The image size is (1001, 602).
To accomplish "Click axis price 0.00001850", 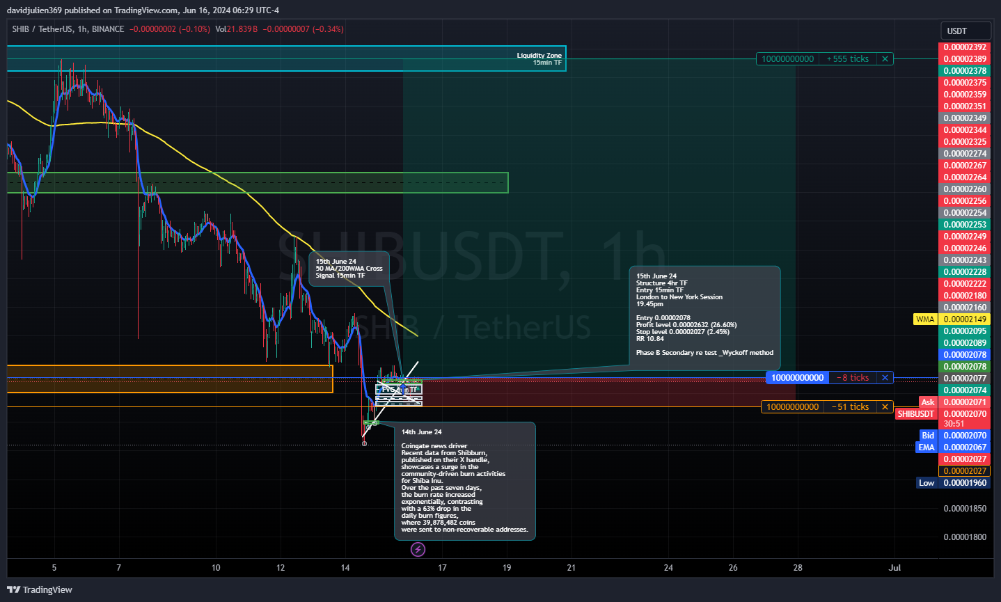I will pyautogui.click(x=965, y=509).
